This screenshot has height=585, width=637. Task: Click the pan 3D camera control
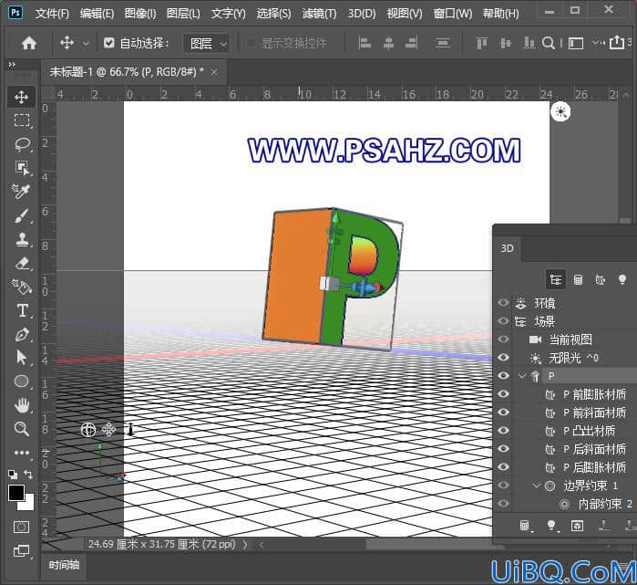point(108,429)
